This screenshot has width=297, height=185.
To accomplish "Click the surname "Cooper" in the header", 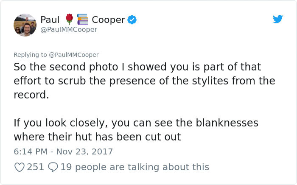I will pos(108,20).
